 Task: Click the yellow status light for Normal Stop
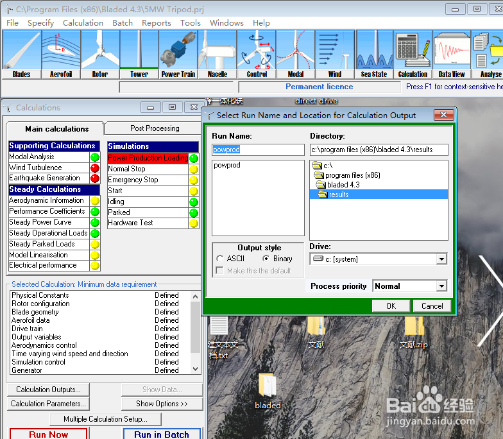click(x=194, y=169)
